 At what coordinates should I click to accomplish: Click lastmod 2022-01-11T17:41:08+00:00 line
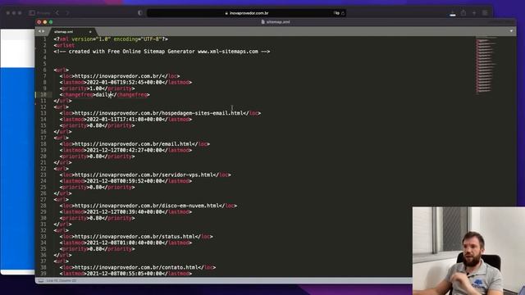[126, 120]
